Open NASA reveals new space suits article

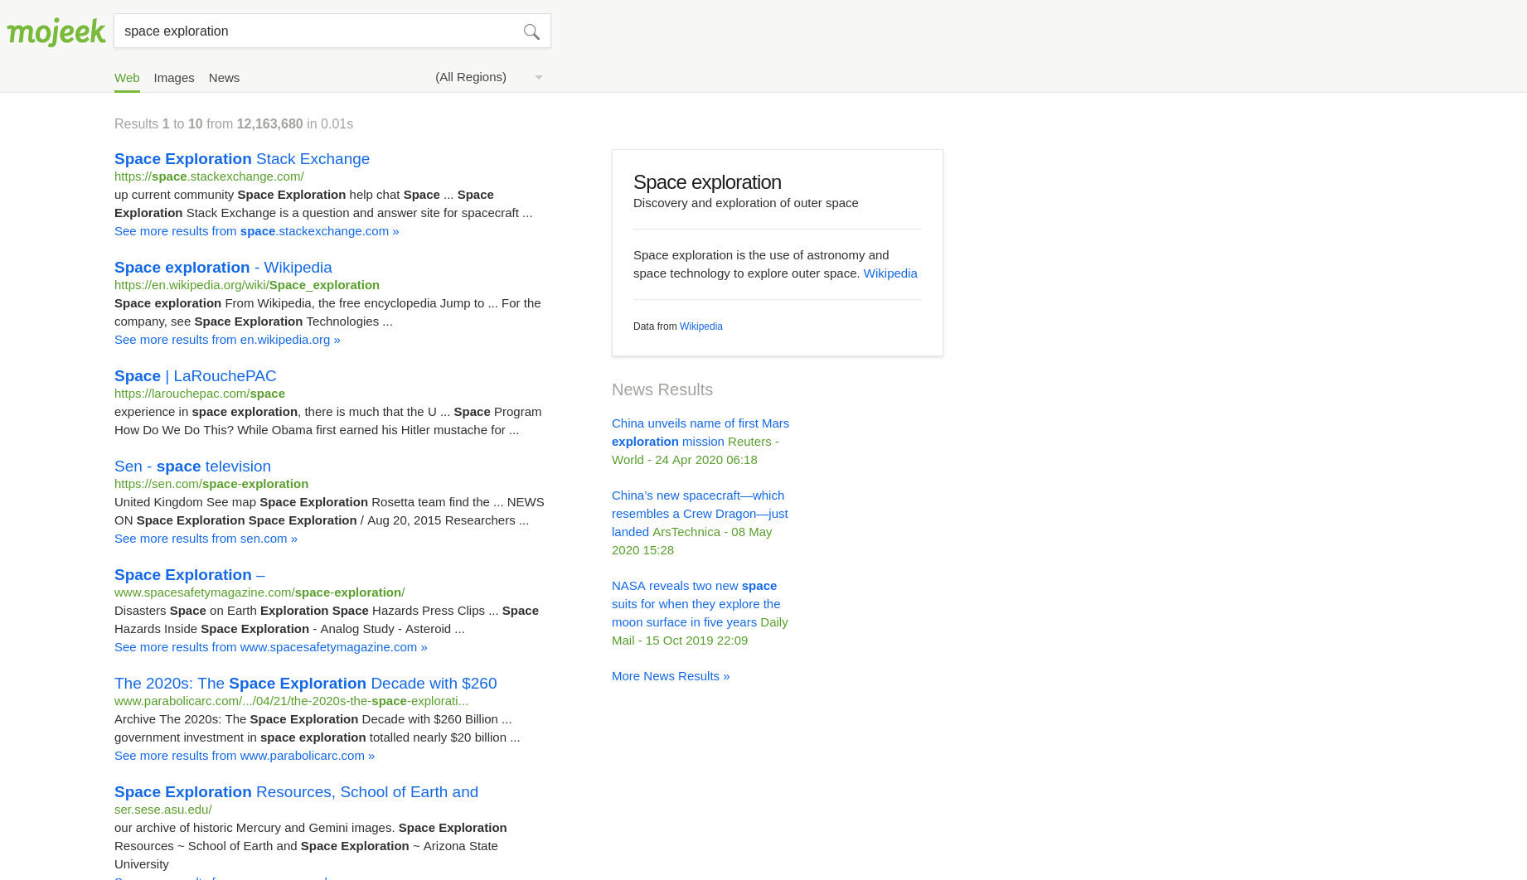point(696,604)
